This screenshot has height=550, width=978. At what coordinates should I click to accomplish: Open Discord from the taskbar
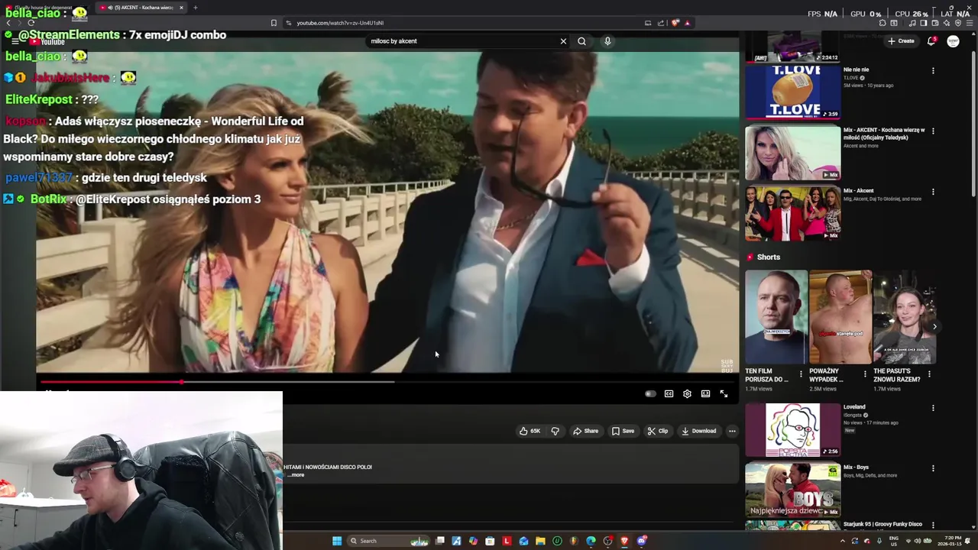642,541
